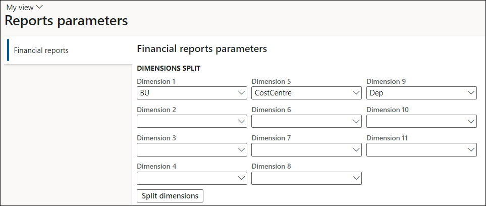Screen dimensions: 486x206
Task: Show options for Dimension 7 chevron
Action: tap(355, 149)
